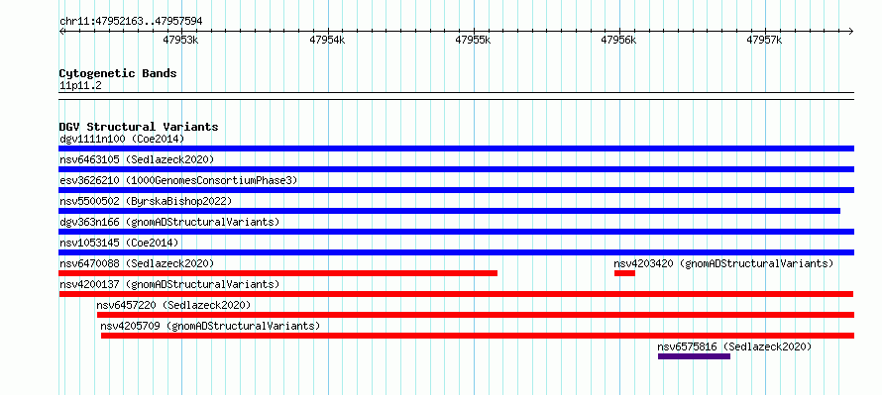Click the 47954k ruler mark
The image size is (882, 395).
(327, 40)
